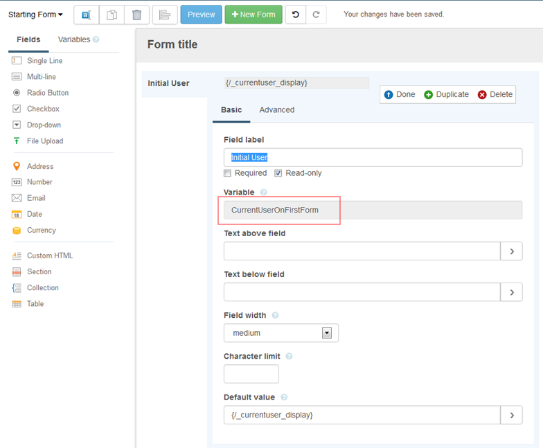Viewport: 543px width, 448px height.
Task: Select the Basic tab
Action: pos(231,110)
